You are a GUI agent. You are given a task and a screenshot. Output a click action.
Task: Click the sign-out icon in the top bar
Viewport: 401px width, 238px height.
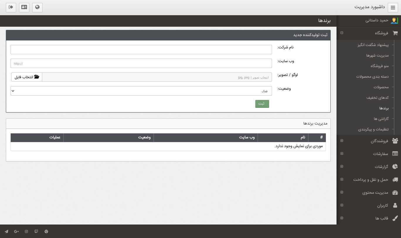pyautogui.click(x=11, y=7)
